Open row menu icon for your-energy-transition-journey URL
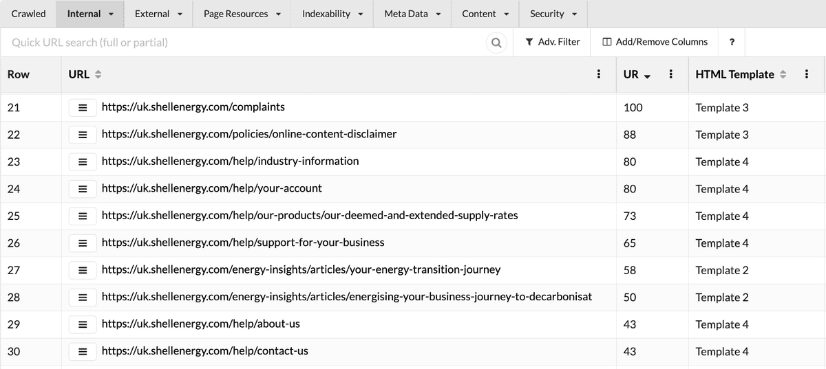The width and height of the screenshot is (826, 369). [82, 270]
